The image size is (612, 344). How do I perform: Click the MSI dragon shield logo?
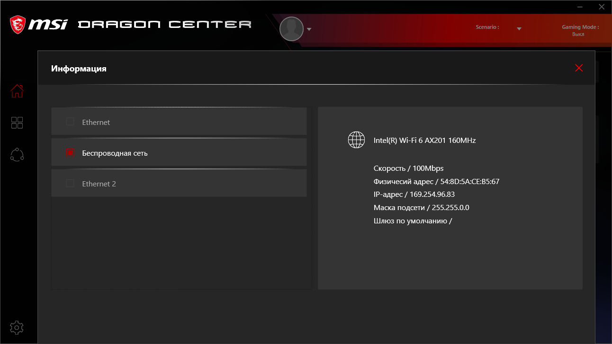[x=18, y=24]
